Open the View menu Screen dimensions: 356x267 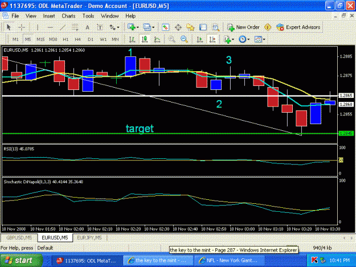click(31, 16)
